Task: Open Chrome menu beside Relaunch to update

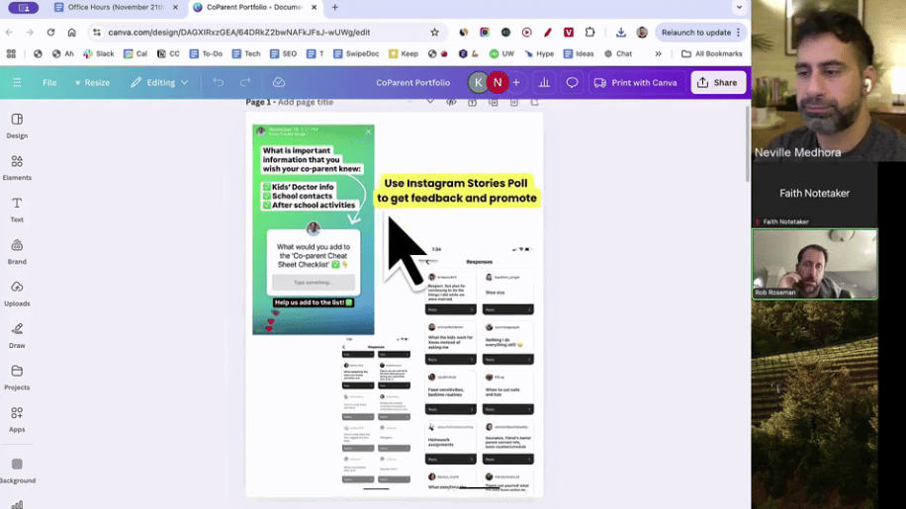Action: (x=739, y=33)
